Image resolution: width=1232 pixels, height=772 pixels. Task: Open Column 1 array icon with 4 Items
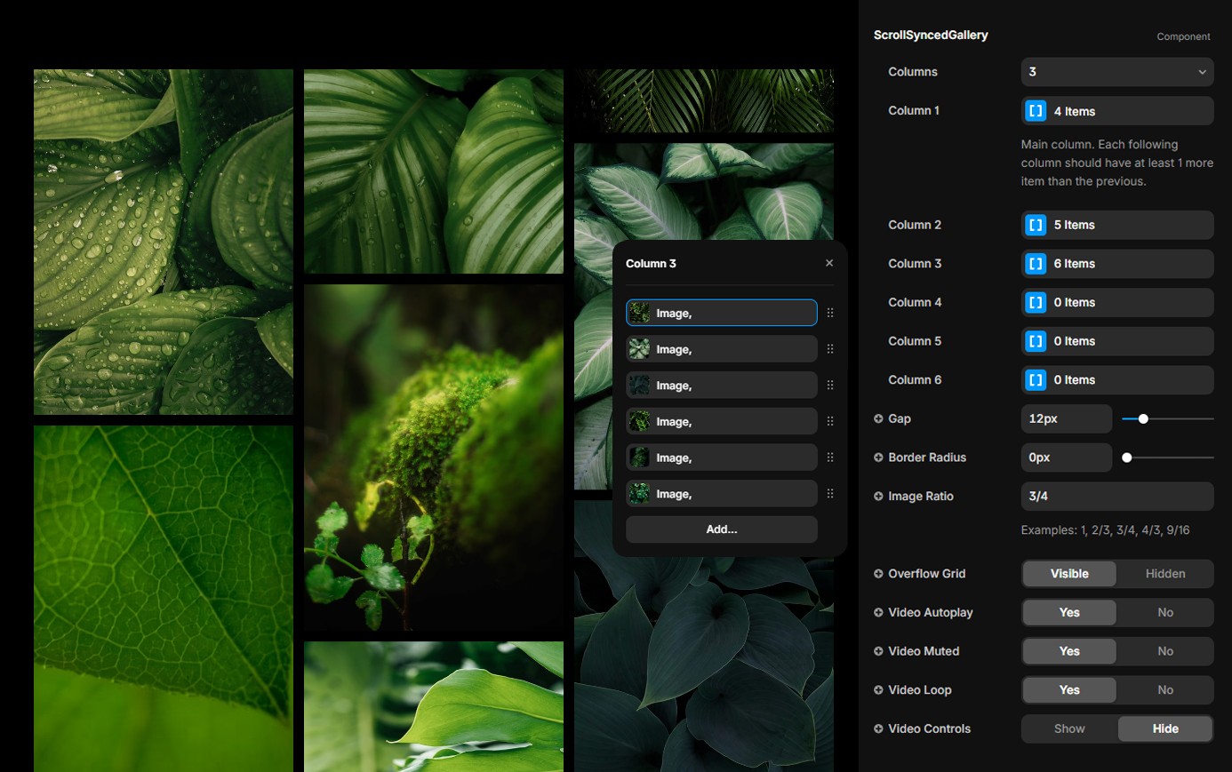click(1036, 111)
